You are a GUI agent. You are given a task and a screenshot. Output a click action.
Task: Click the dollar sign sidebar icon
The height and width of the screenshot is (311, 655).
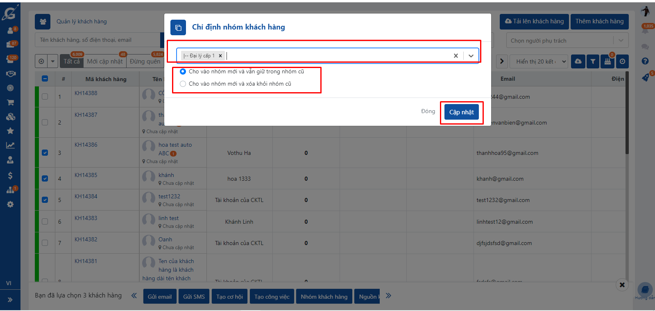pyautogui.click(x=10, y=175)
